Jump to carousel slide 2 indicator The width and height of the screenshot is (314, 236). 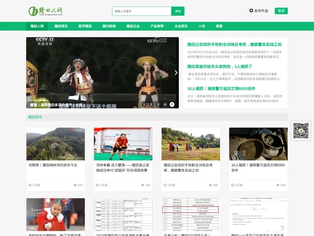click(x=151, y=104)
